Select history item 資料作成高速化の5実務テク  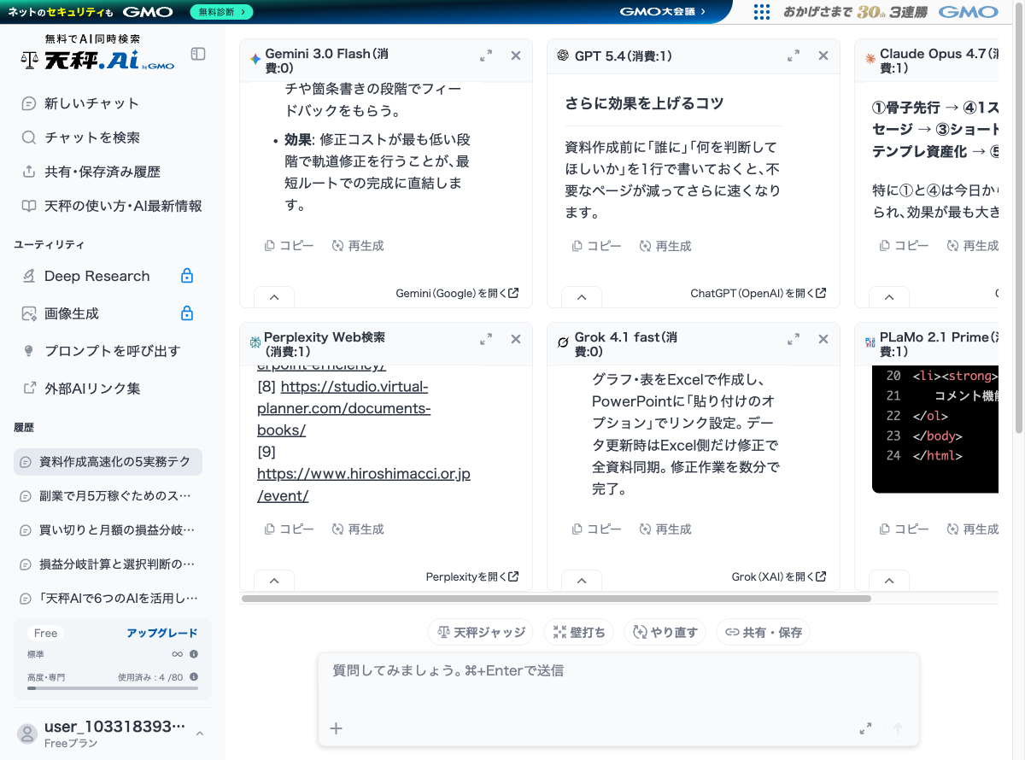click(x=108, y=462)
